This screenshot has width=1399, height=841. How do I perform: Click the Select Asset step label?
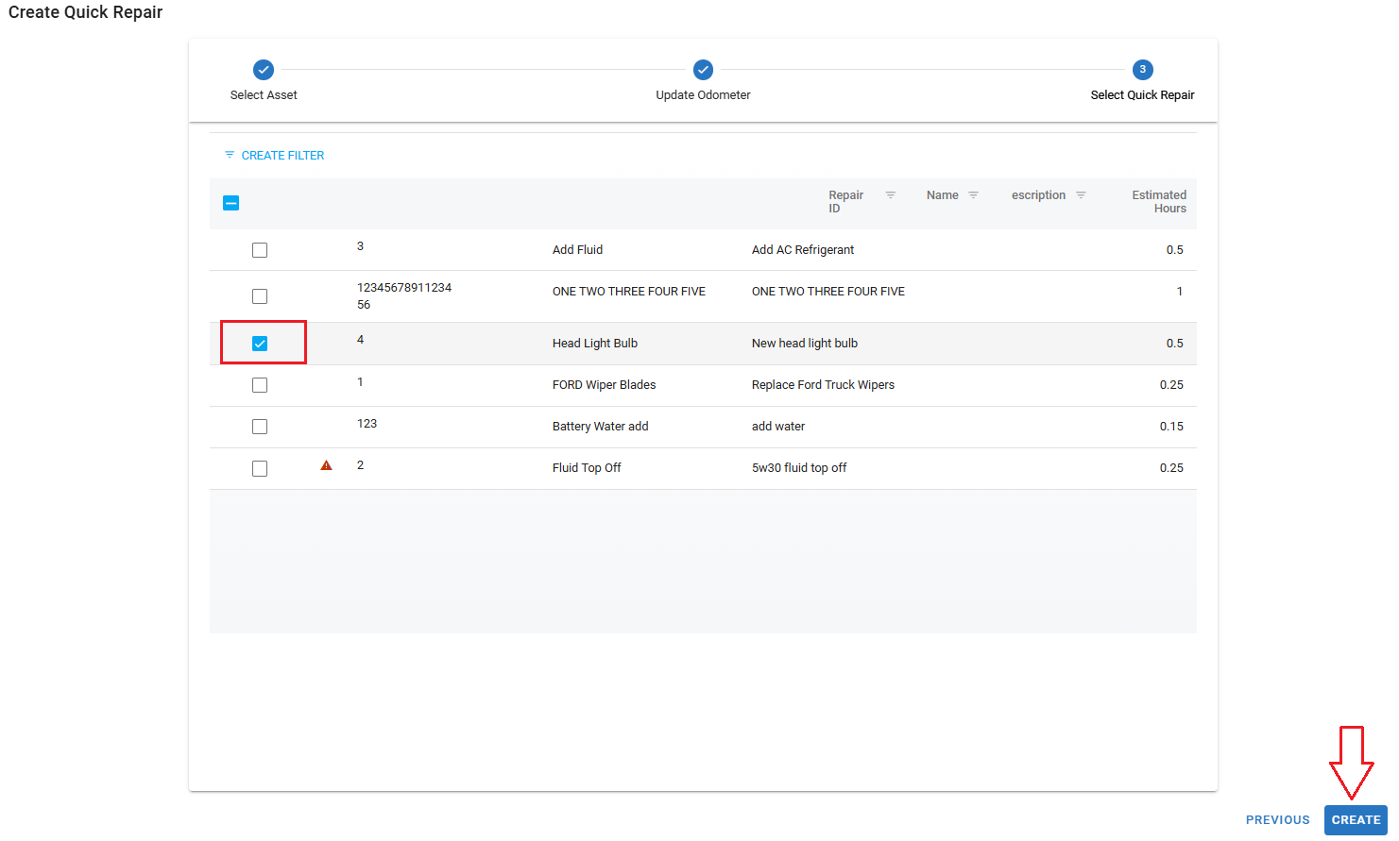pyautogui.click(x=264, y=95)
